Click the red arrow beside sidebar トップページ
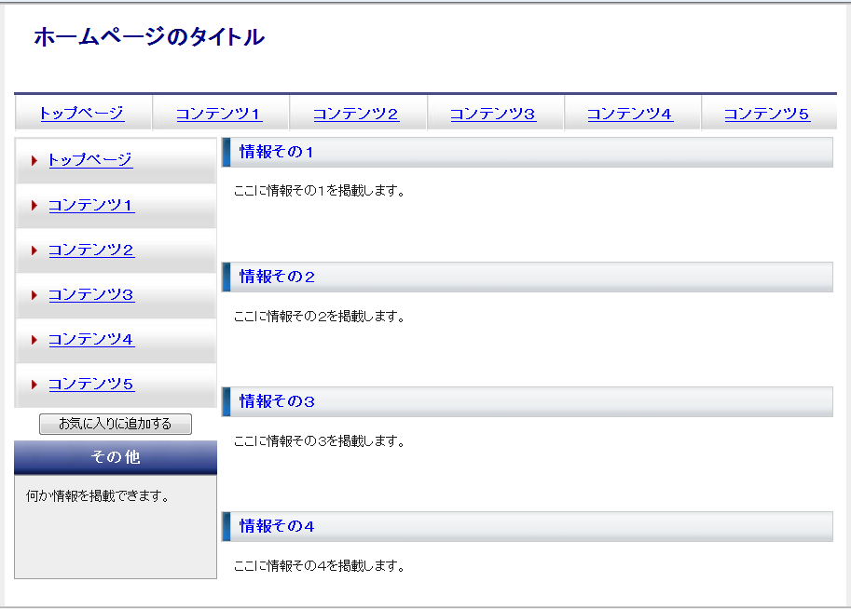Screen dimensions: 851x609 34,161
